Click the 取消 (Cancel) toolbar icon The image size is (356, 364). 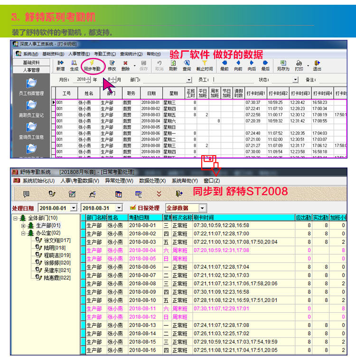point(159,65)
